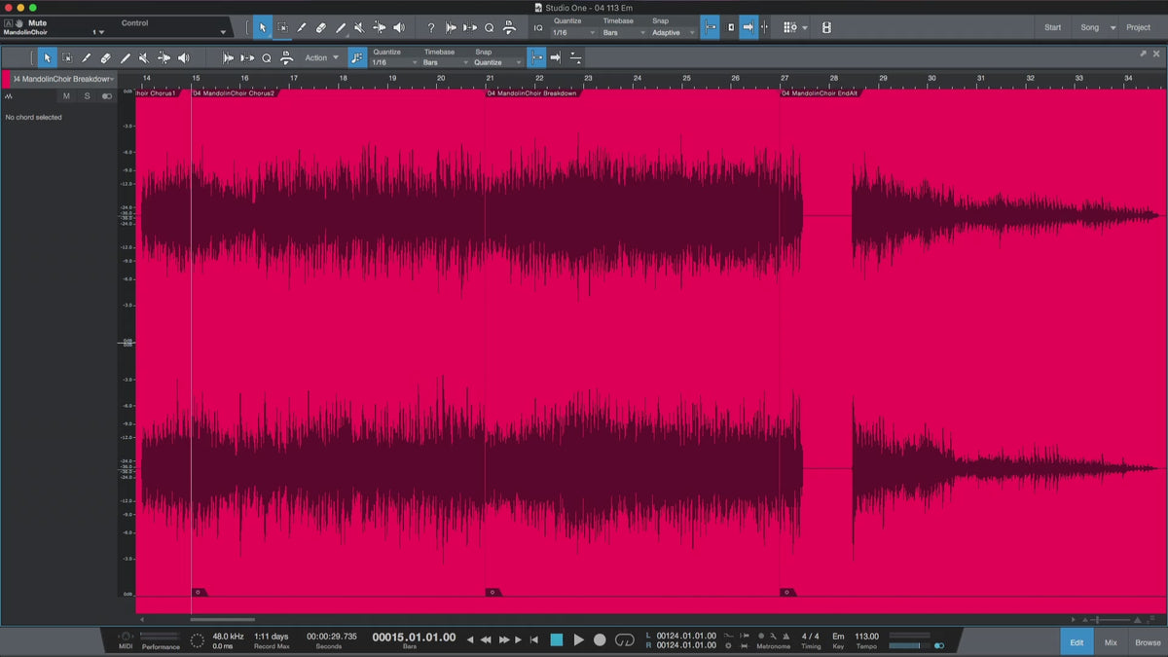Select the Split tool in the top toolbar
The width and height of the screenshot is (1168, 657).
pyautogui.click(x=301, y=28)
